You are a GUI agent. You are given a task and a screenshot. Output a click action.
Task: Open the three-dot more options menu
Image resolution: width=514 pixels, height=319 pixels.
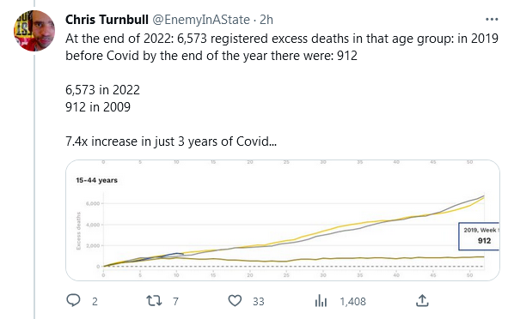coord(492,20)
